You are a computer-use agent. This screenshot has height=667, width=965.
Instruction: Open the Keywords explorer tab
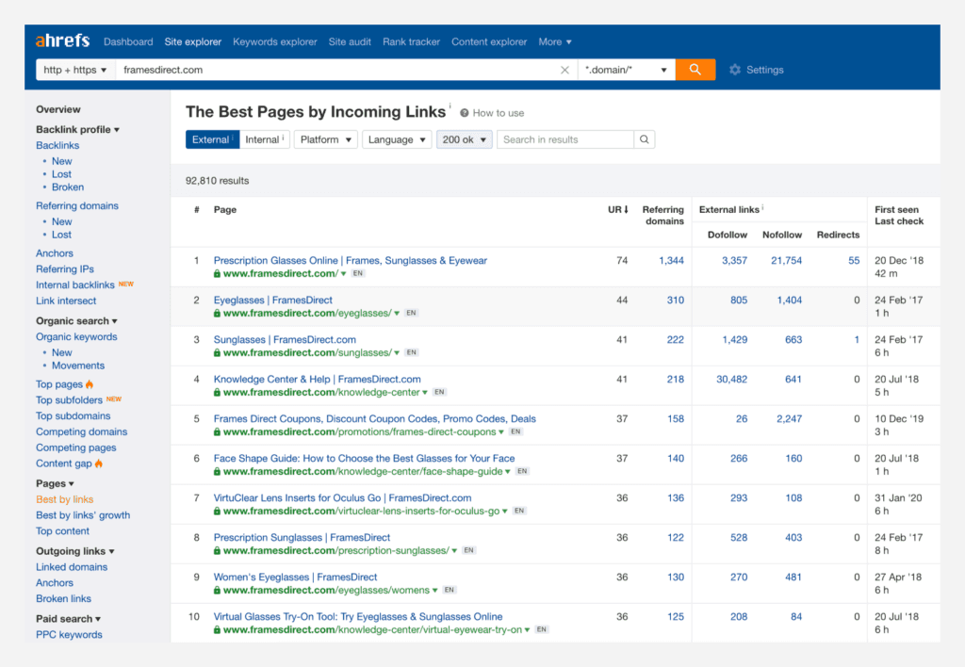[274, 41]
